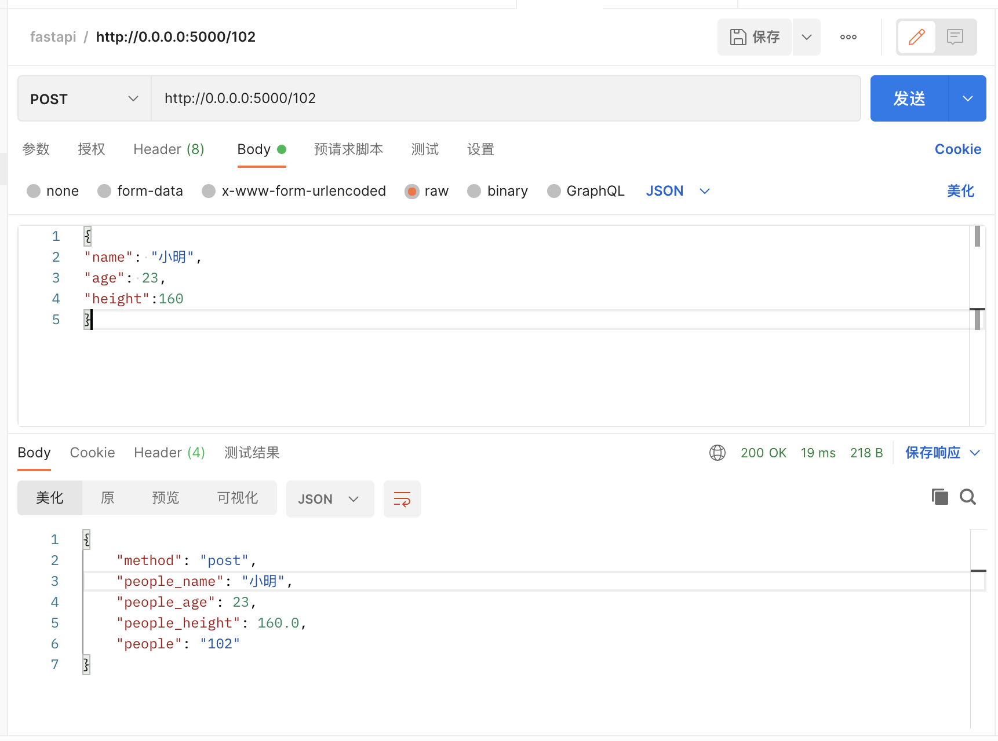This screenshot has height=741, width=998.
Task: Expand the send button dropdown arrow
Action: (967, 98)
